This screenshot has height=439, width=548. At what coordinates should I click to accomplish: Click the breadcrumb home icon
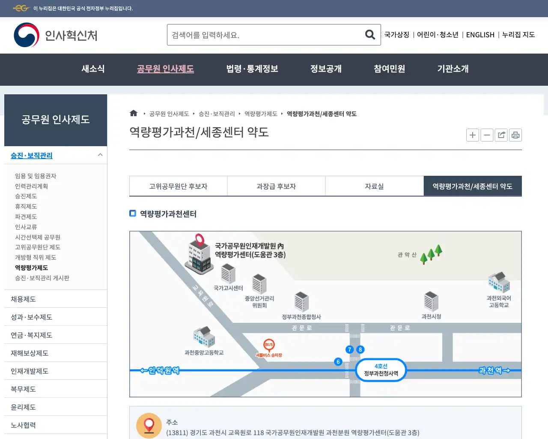click(134, 113)
